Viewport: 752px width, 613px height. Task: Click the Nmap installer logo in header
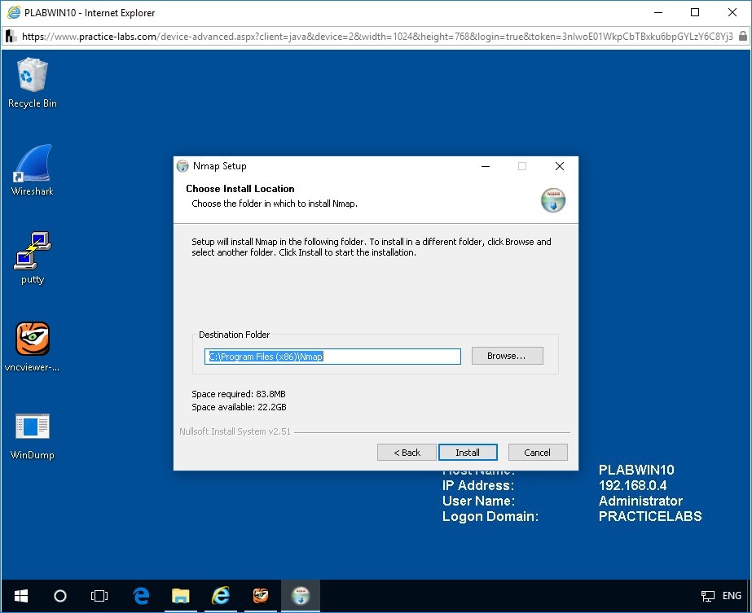pyautogui.click(x=553, y=200)
